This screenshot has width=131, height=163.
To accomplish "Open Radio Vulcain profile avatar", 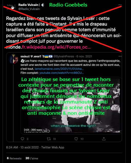I will pos(11,7).
